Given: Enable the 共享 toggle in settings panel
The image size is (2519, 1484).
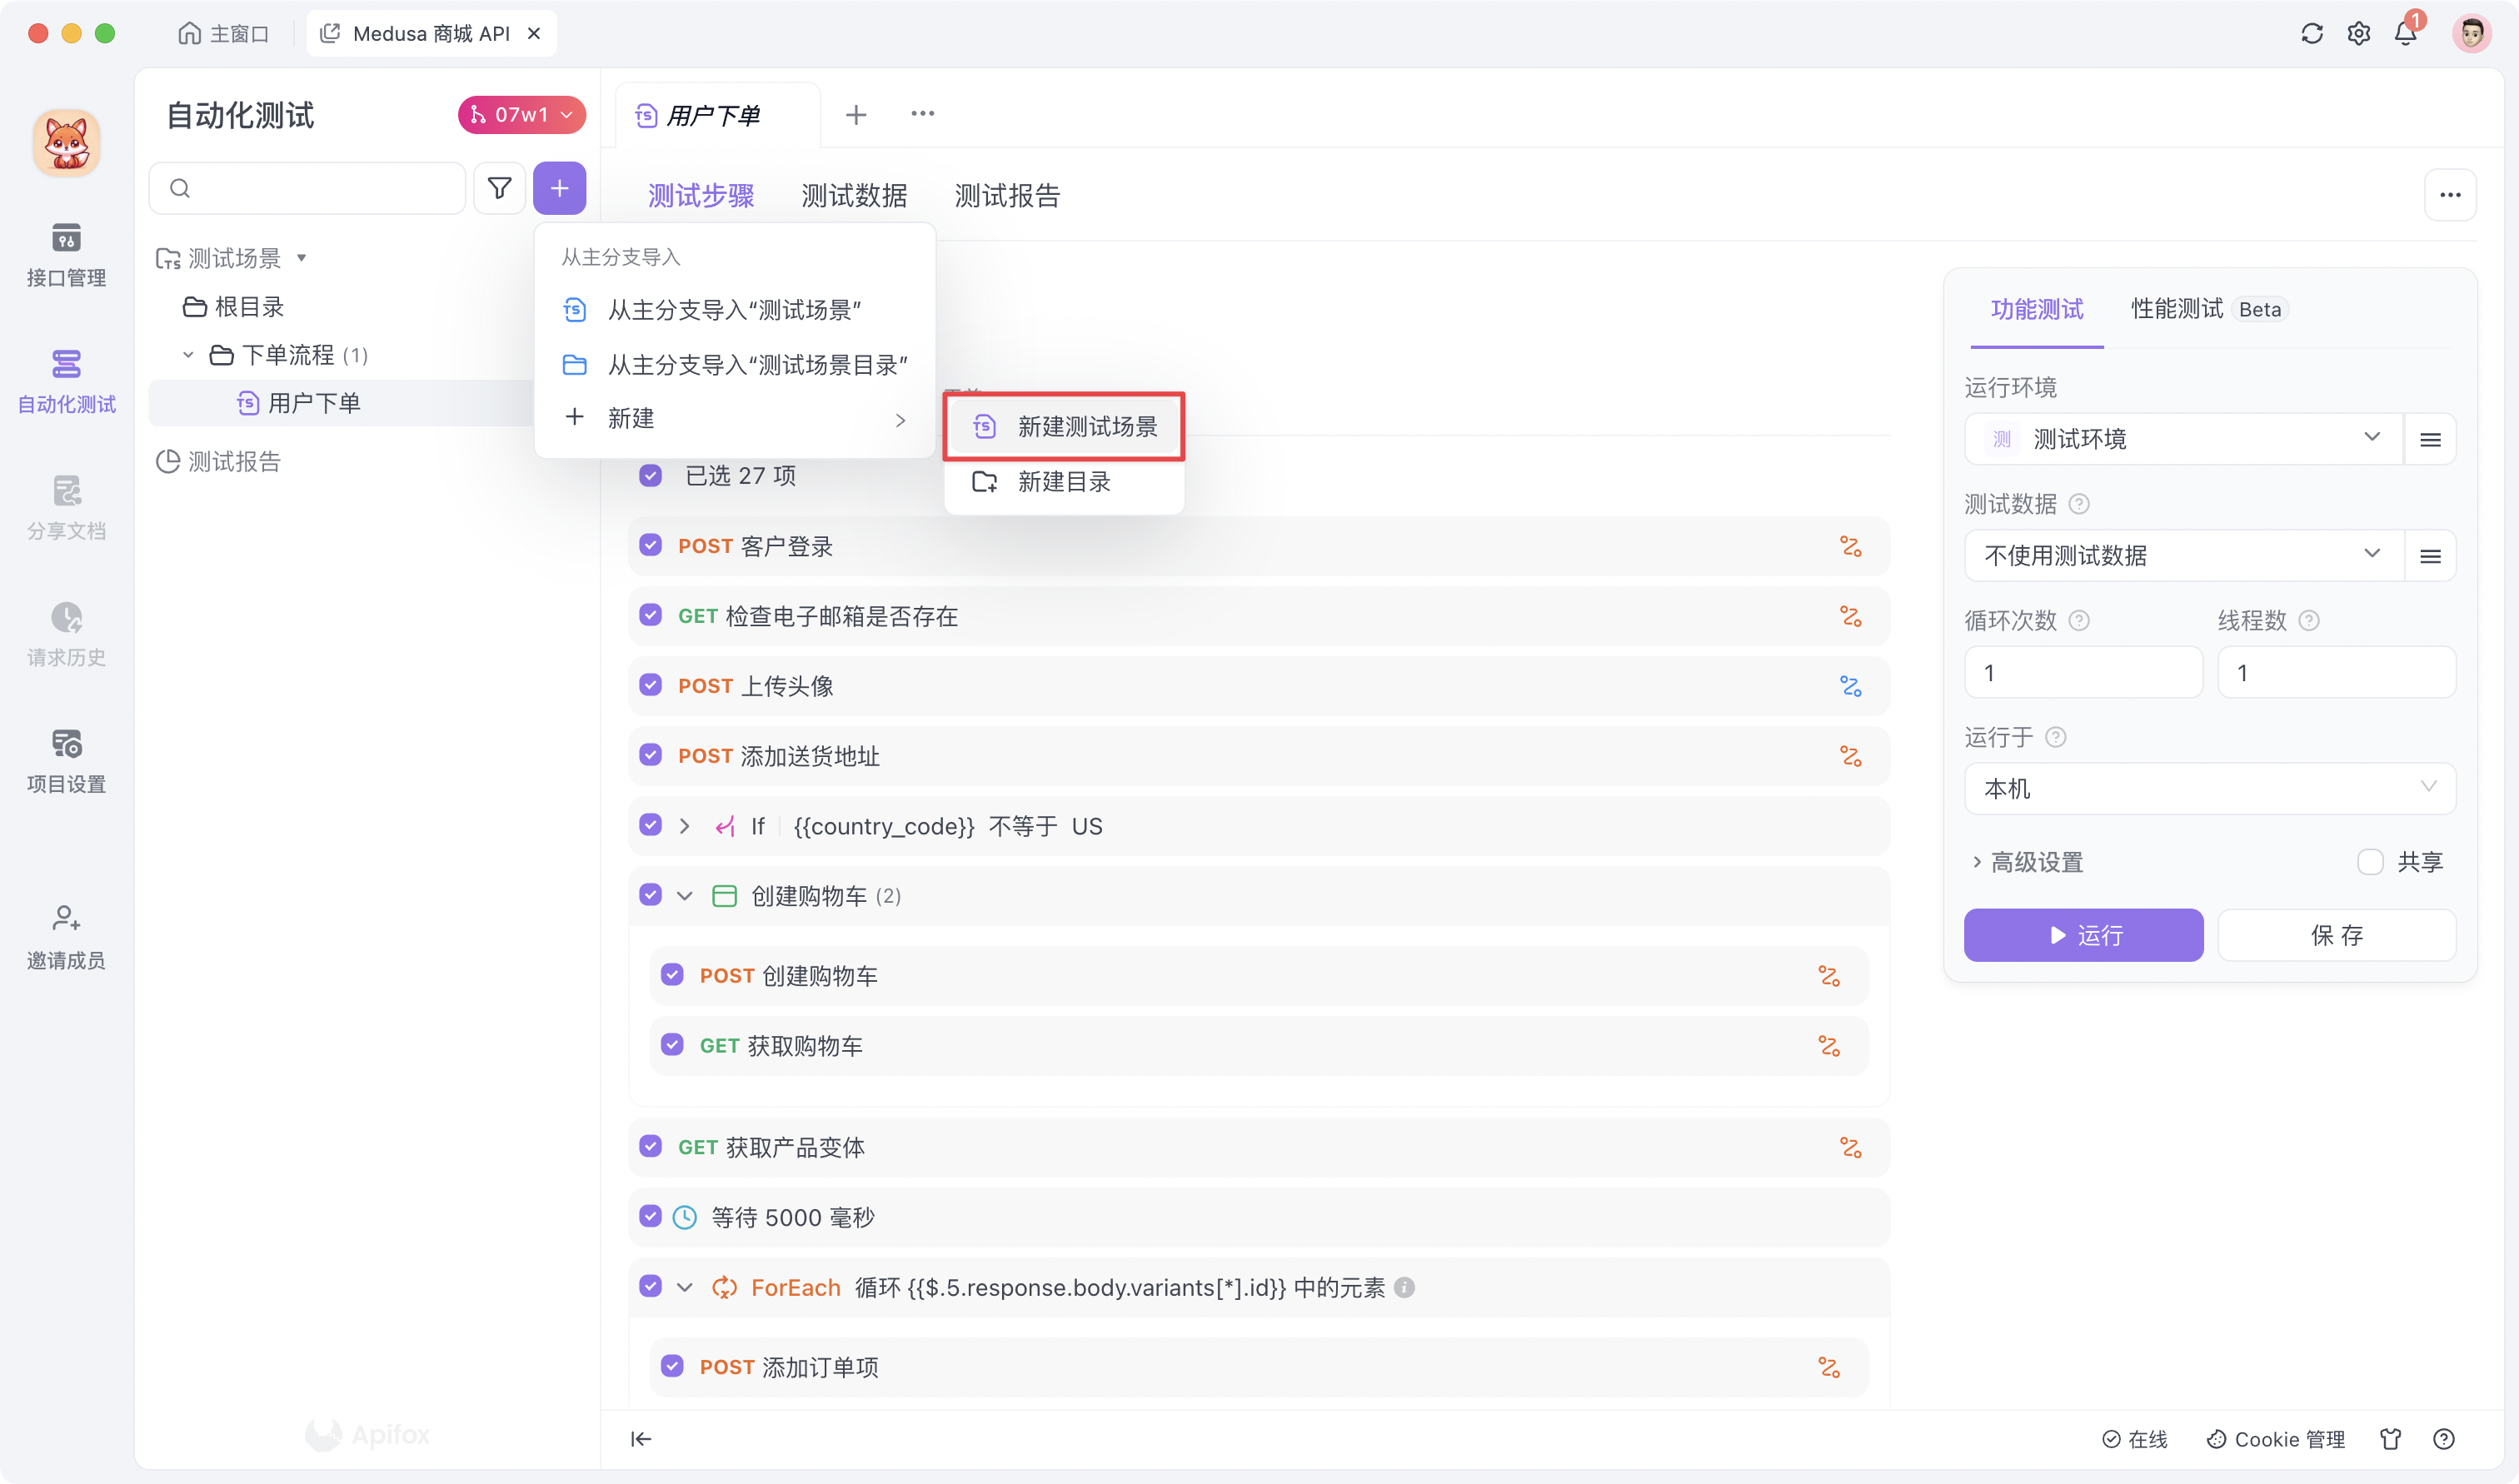Looking at the screenshot, I should [2369, 861].
